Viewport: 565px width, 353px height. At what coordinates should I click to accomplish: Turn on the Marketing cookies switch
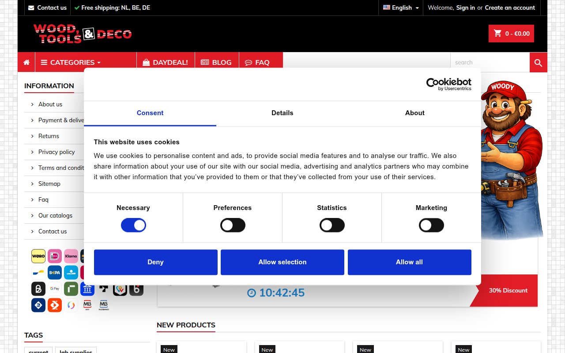coord(431,225)
